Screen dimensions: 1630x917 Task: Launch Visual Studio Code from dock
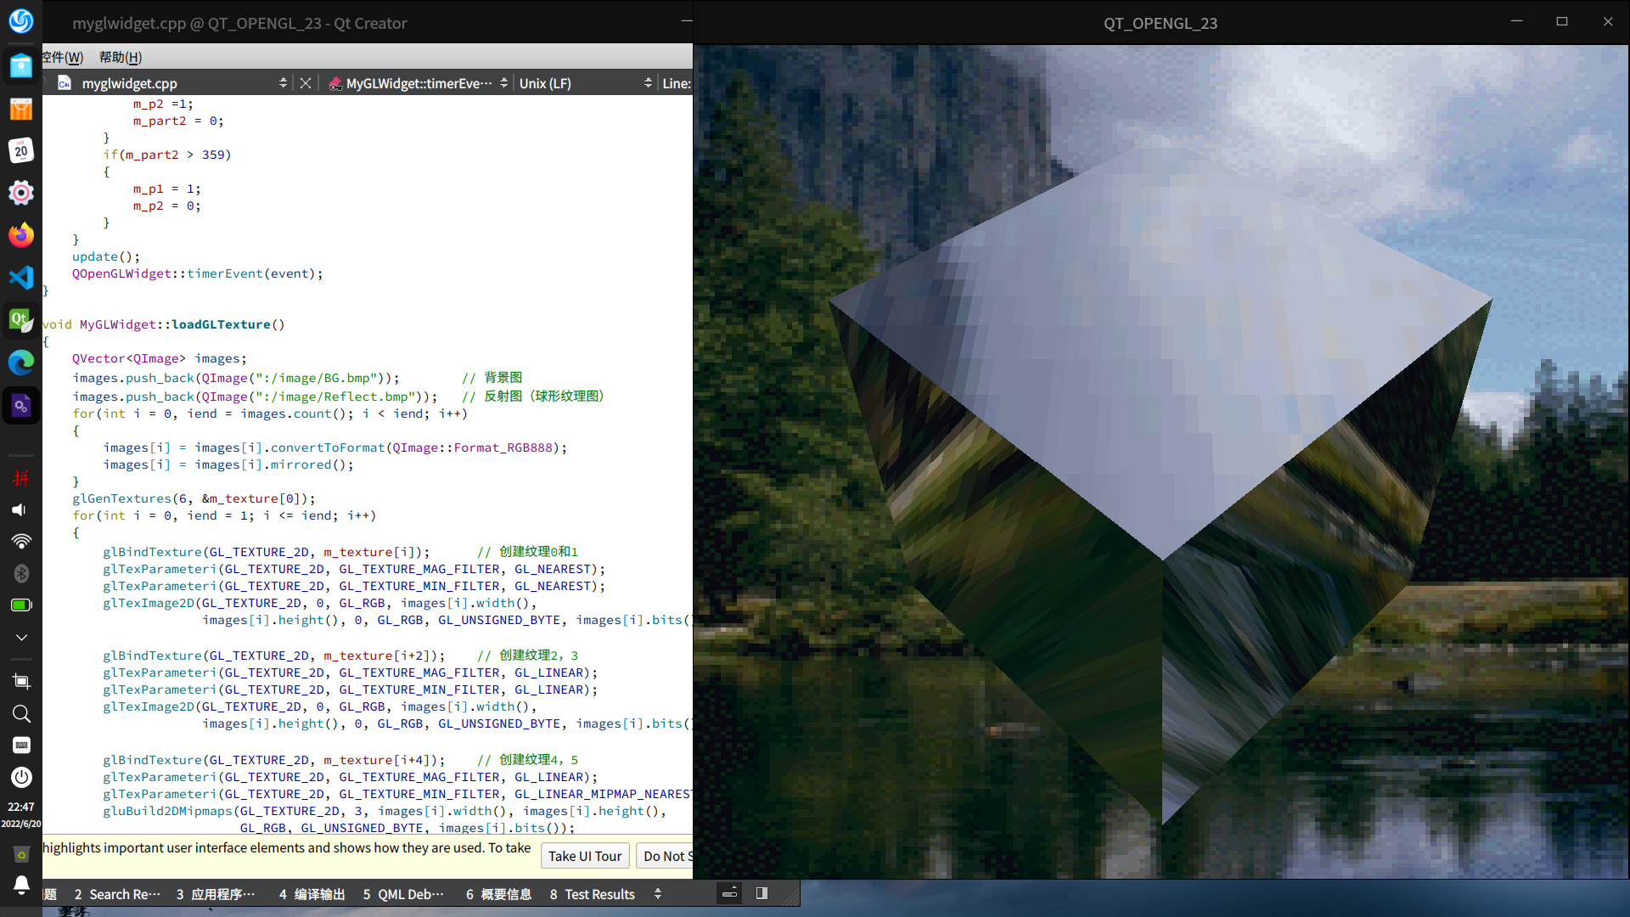(x=21, y=278)
